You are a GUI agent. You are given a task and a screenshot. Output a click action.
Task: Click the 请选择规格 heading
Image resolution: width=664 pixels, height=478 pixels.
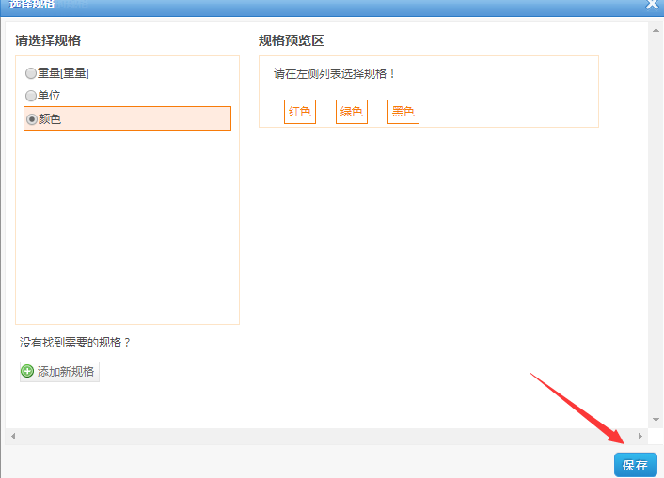pyautogui.click(x=48, y=40)
